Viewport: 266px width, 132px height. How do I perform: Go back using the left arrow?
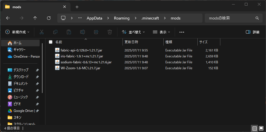[8, 18]
